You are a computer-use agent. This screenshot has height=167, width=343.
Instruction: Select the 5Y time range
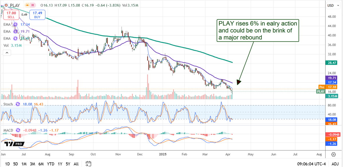68,164
